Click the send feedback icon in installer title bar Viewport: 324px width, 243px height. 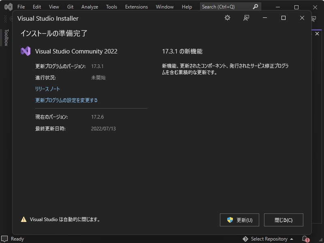point(246,18)
